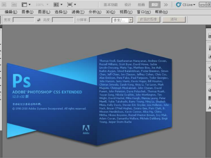This screenshot has height=158, width=211.
Task: Open the Swatches panel grid icon
Action: [209, 98]
